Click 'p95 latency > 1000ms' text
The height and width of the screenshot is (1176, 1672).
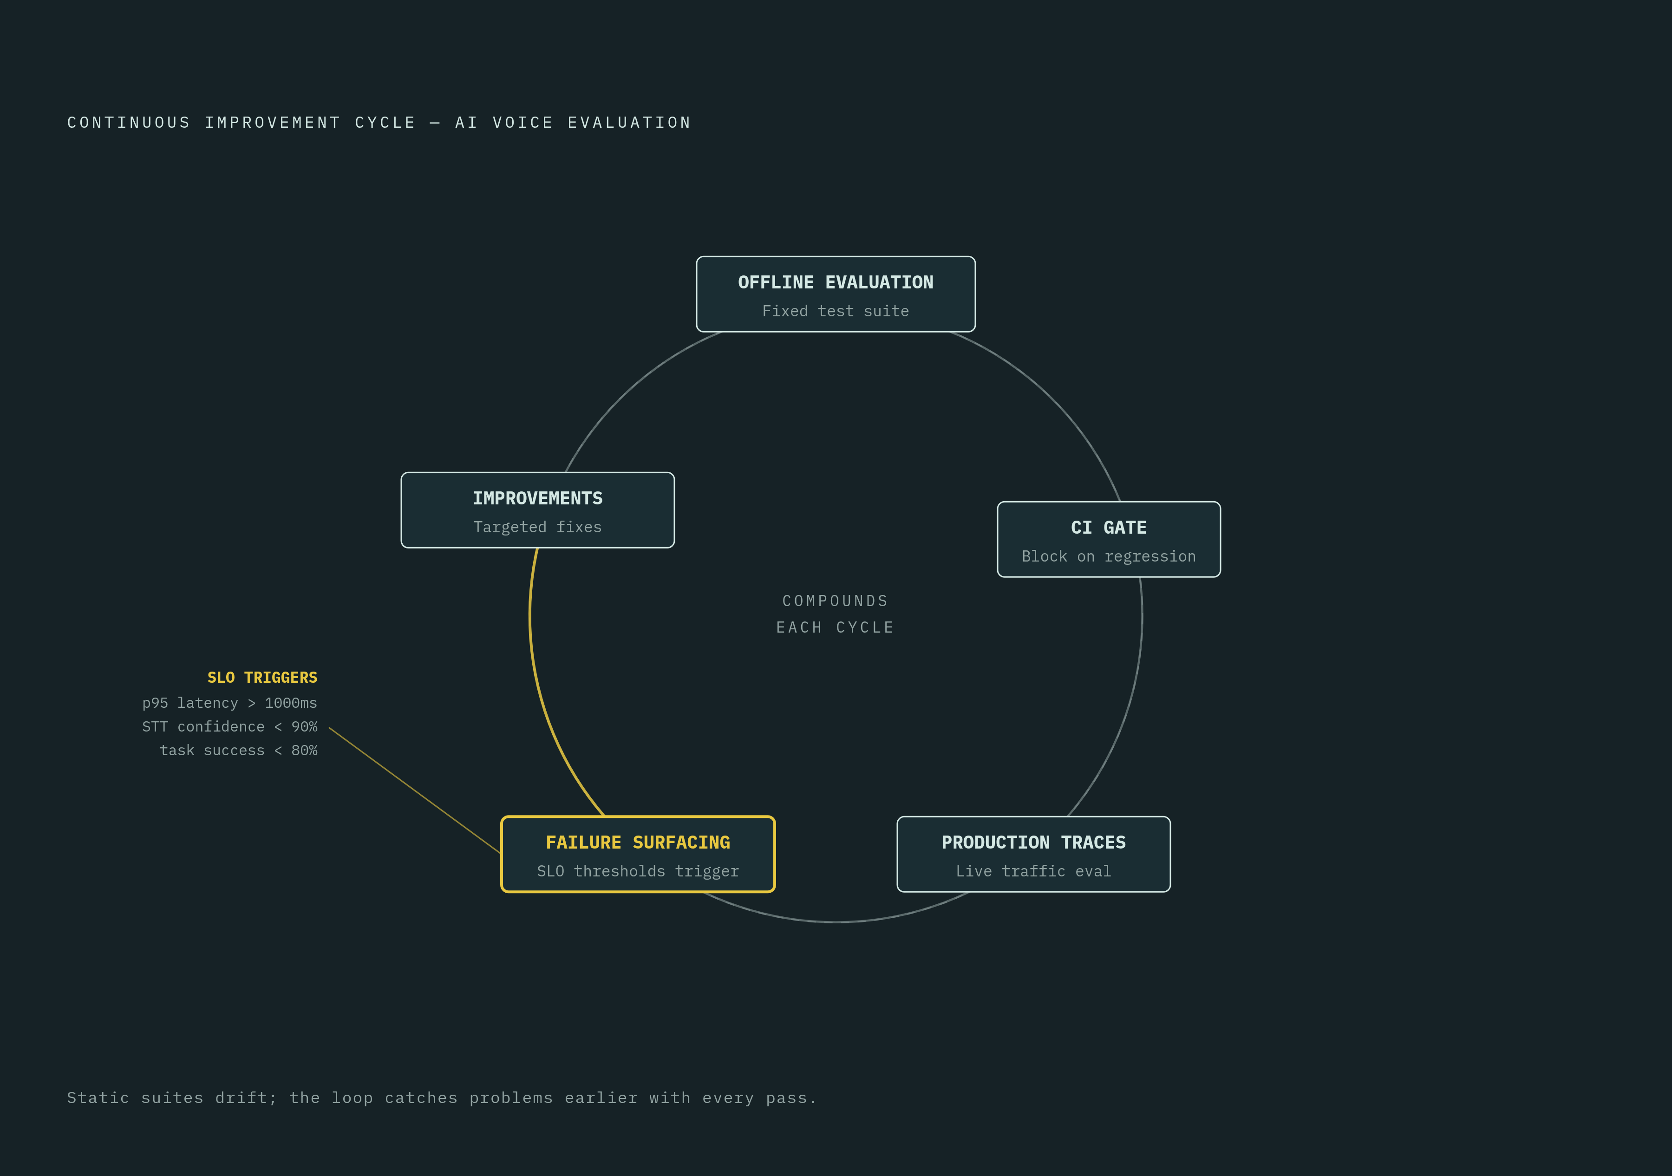[229, 703]
